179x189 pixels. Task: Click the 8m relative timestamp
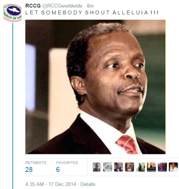(90, 6)
